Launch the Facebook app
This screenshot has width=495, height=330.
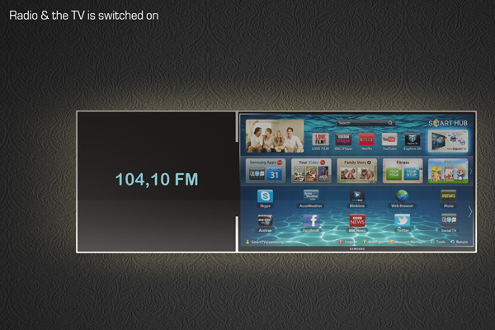pos(311,221)
